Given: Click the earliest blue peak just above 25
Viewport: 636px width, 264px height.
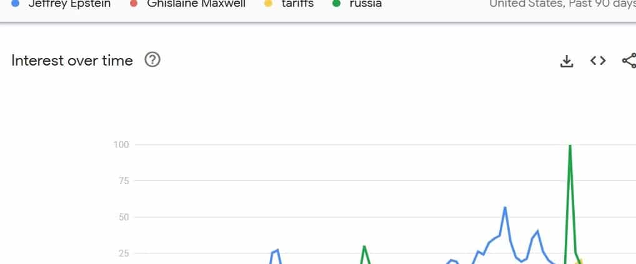Looking at the screenshot, I should coord(277,250).
